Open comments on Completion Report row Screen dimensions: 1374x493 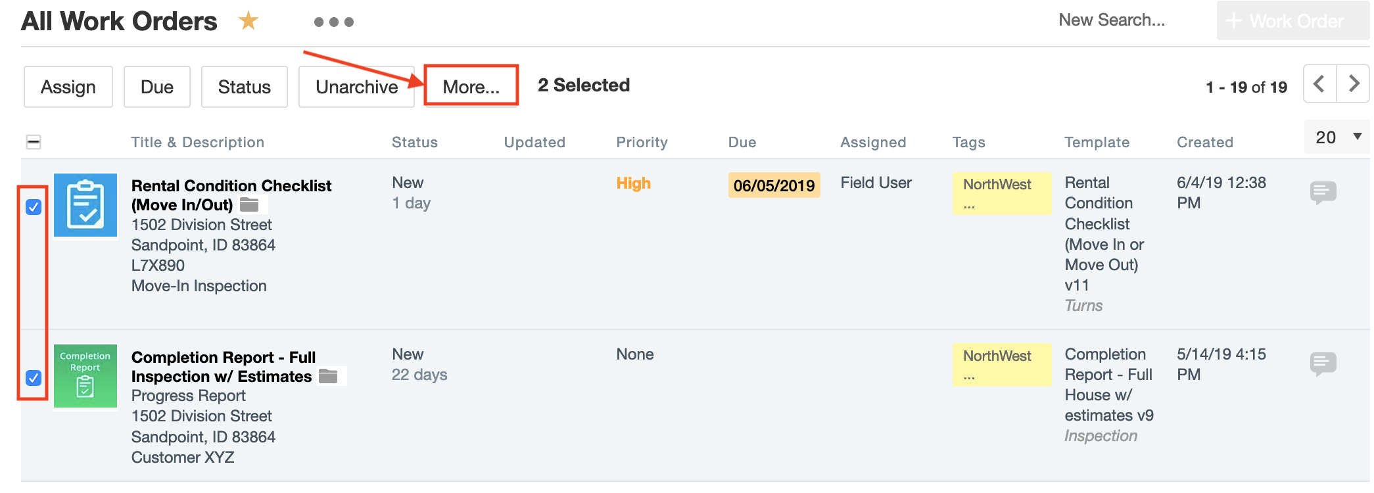1323,364
